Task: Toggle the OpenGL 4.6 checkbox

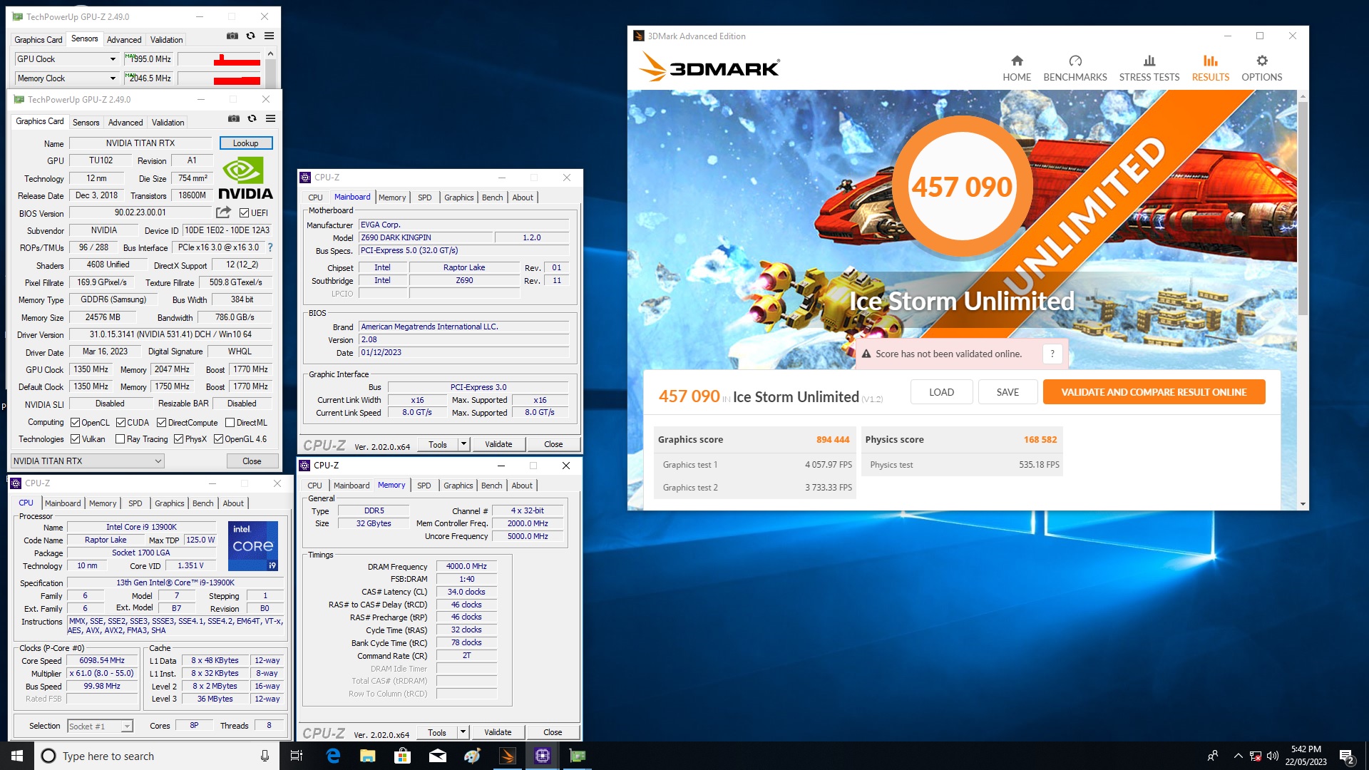Action: (218, 439)
